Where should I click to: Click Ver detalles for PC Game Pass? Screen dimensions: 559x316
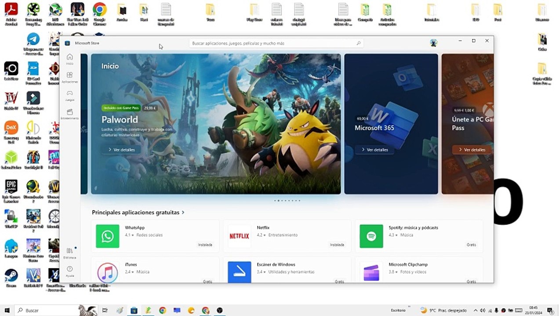tap(472, 150)
